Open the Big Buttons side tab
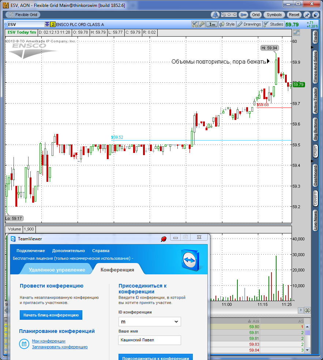This screenshot has width=323, height=360. coord(315,129)
